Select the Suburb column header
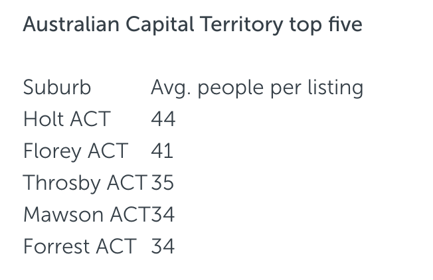Image resolution: width=433 pixels, height=280 pixels. tap(57, 88)
